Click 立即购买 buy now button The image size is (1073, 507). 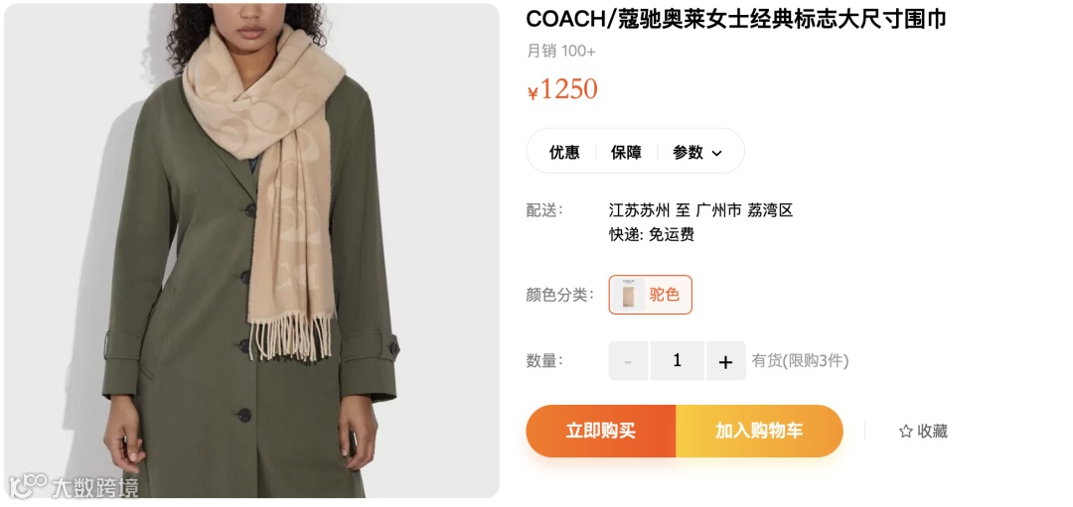click(601, 432)
